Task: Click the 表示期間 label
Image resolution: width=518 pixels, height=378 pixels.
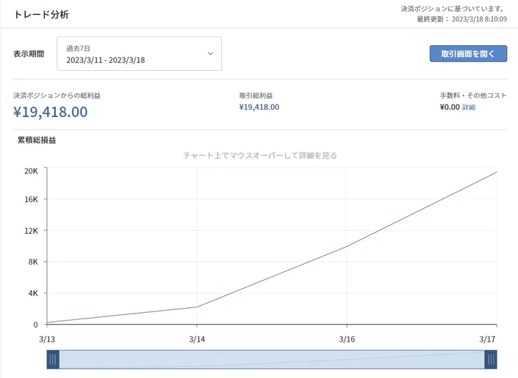Action: [x=29, y=54]
